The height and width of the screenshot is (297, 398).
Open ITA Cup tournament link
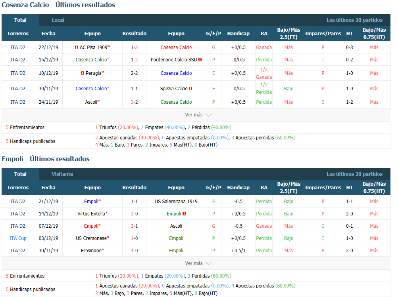[x=18, y=238]
